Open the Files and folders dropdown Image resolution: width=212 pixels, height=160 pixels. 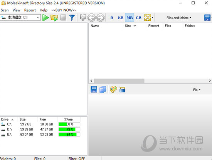pos(179,18)
